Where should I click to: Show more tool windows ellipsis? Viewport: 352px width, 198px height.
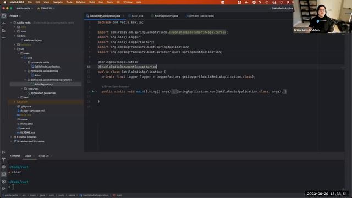click(x=4, y=38)
